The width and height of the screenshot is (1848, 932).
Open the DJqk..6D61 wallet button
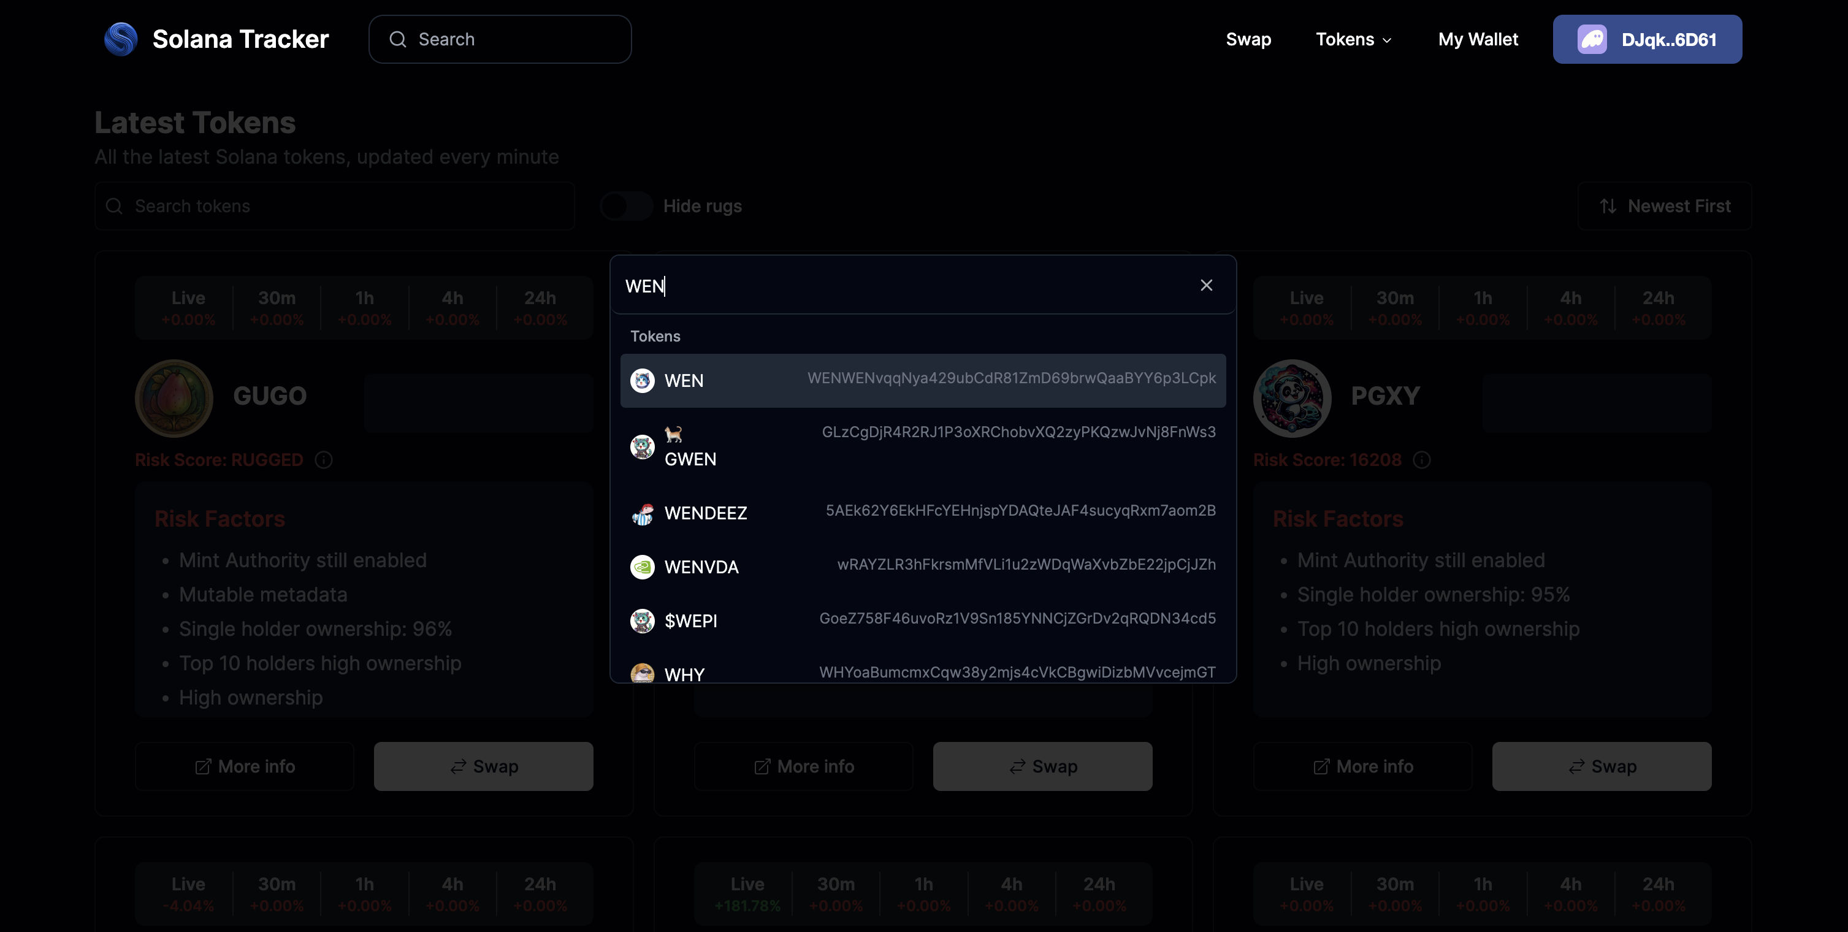pyautogui.click(x=1647, y=39)
